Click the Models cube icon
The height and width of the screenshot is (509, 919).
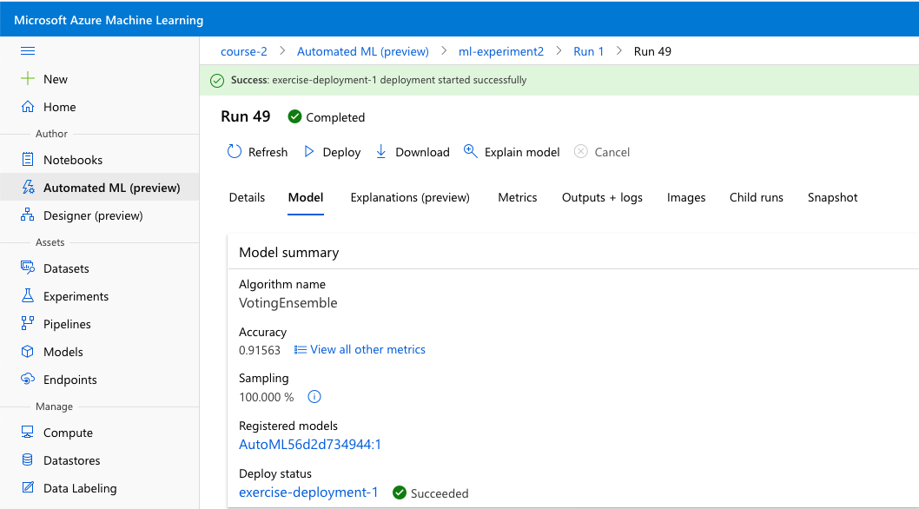[x=28, y=351]
